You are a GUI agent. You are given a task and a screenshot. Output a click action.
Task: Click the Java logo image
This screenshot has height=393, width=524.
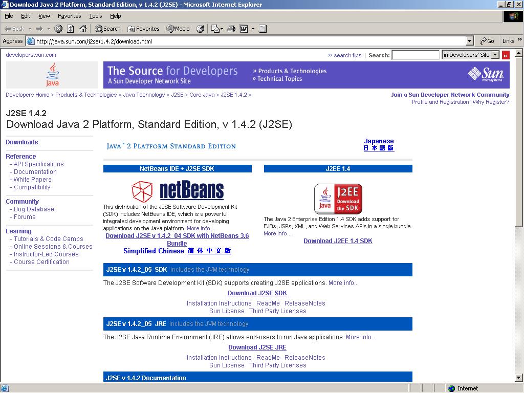52,75
